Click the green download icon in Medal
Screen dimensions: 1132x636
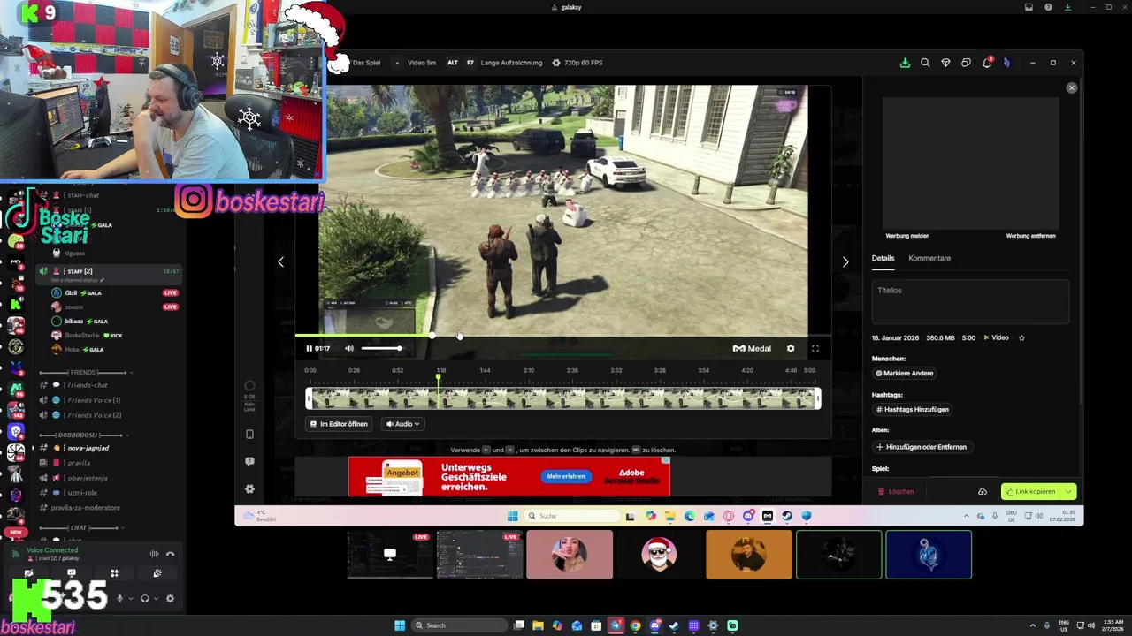[x=905, y=63]
